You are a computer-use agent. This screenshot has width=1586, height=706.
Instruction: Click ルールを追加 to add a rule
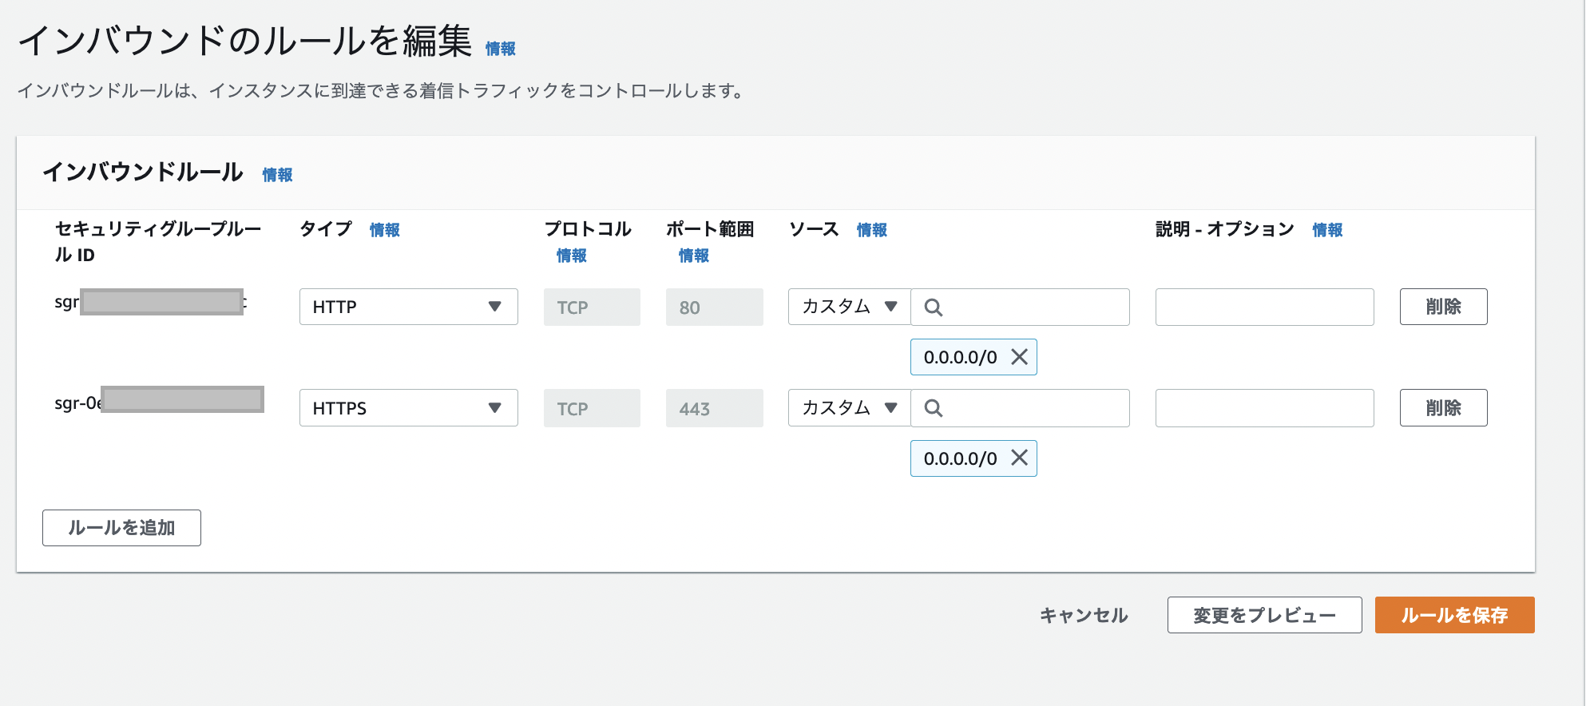121,528
